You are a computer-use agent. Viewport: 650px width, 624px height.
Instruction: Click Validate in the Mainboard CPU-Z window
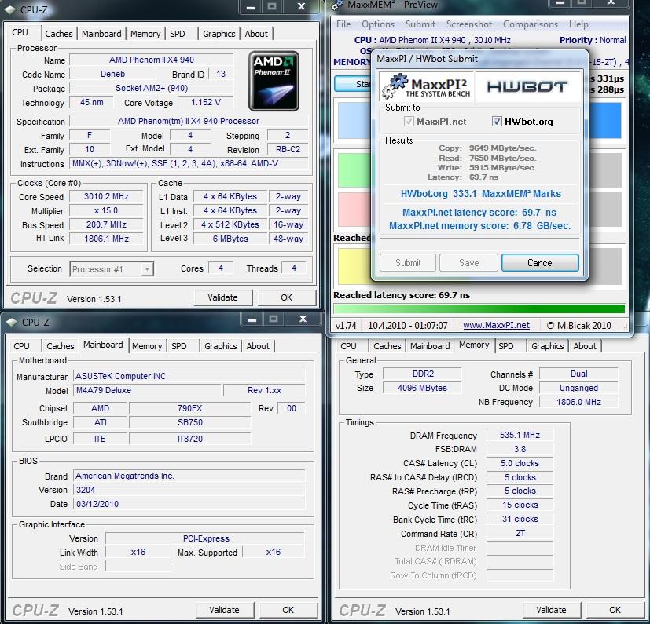(224, 610)
